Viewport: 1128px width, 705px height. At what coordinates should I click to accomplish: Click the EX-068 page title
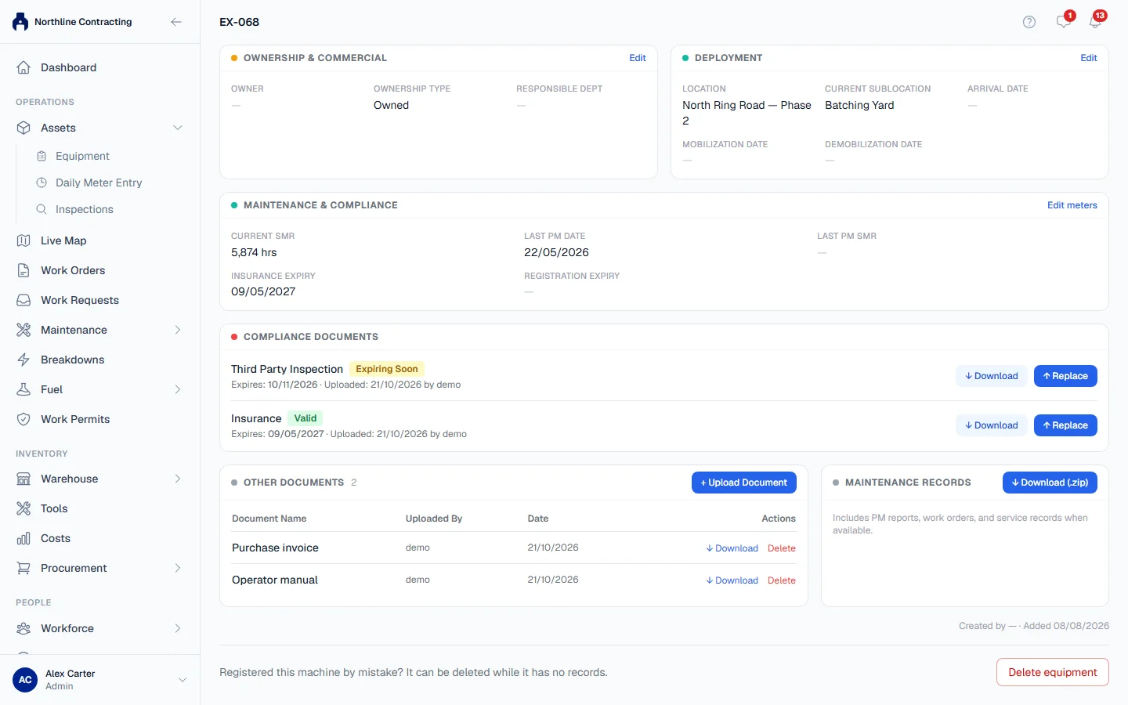(239, 22)
